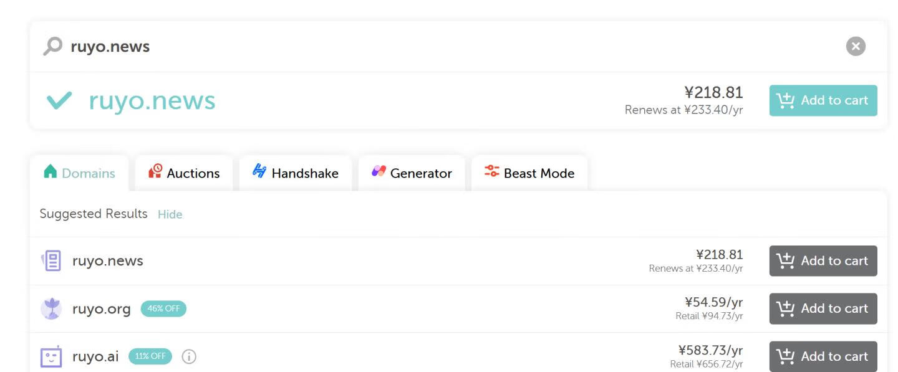Click the 46% OFF badge on ruyo.org

coord(163,308)
